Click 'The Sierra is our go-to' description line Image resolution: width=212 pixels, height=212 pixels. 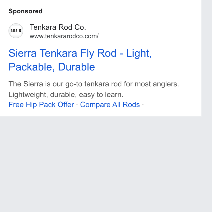(94, 84)
